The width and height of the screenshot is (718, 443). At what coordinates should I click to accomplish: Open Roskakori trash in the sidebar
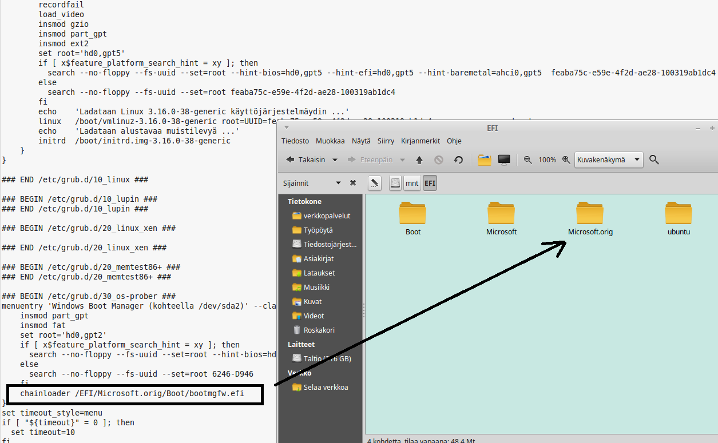tap(313, 330)
